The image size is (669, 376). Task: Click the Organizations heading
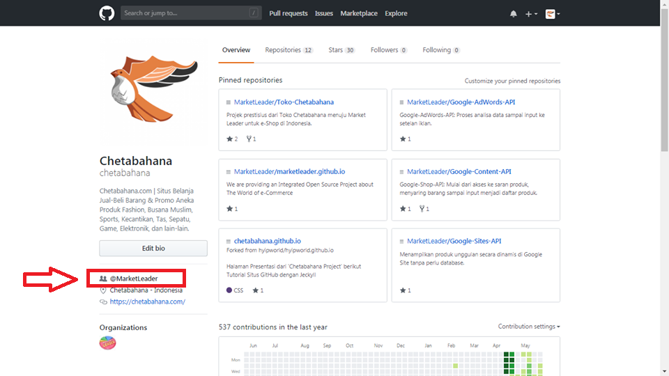123,327
